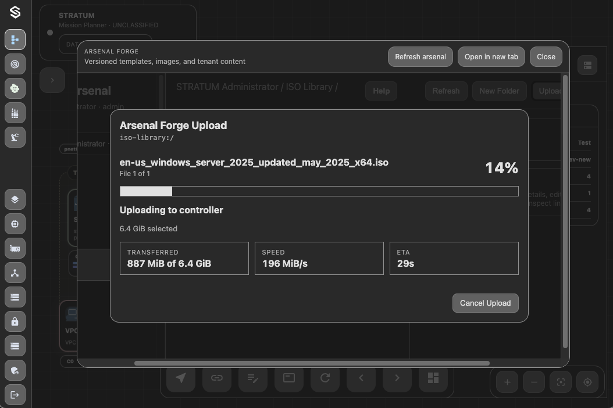Select the navigation arrow pointer tool

tap(181, 378)
